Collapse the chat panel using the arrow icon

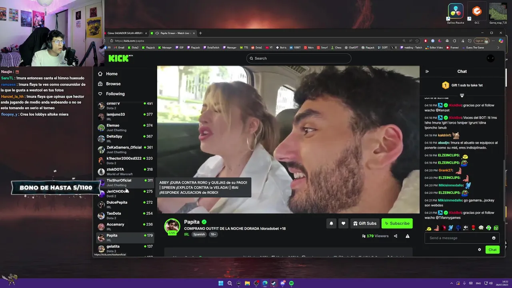pyautogui.click(x=427, y=72)
